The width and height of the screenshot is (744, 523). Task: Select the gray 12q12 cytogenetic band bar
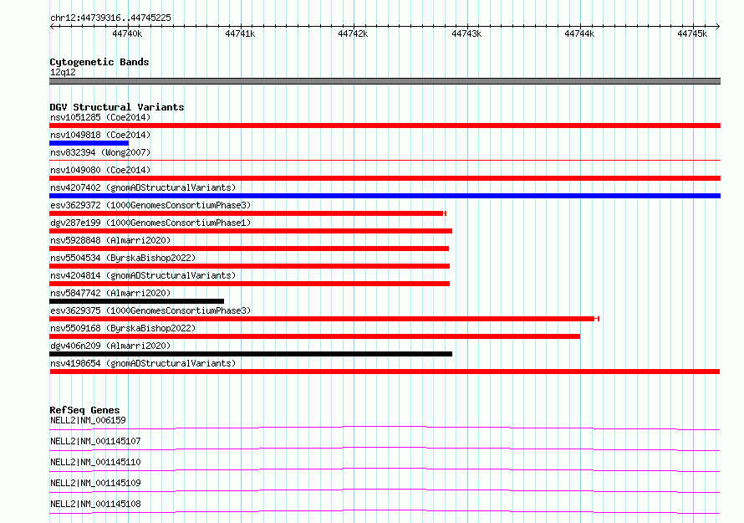tap(385, 81)
